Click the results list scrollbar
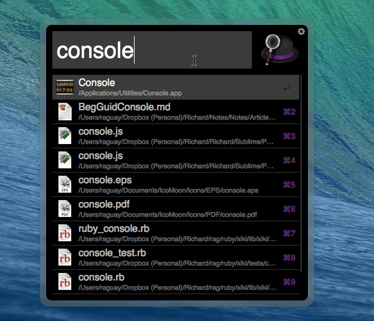 pyautogui.click(x=301, y=173)
